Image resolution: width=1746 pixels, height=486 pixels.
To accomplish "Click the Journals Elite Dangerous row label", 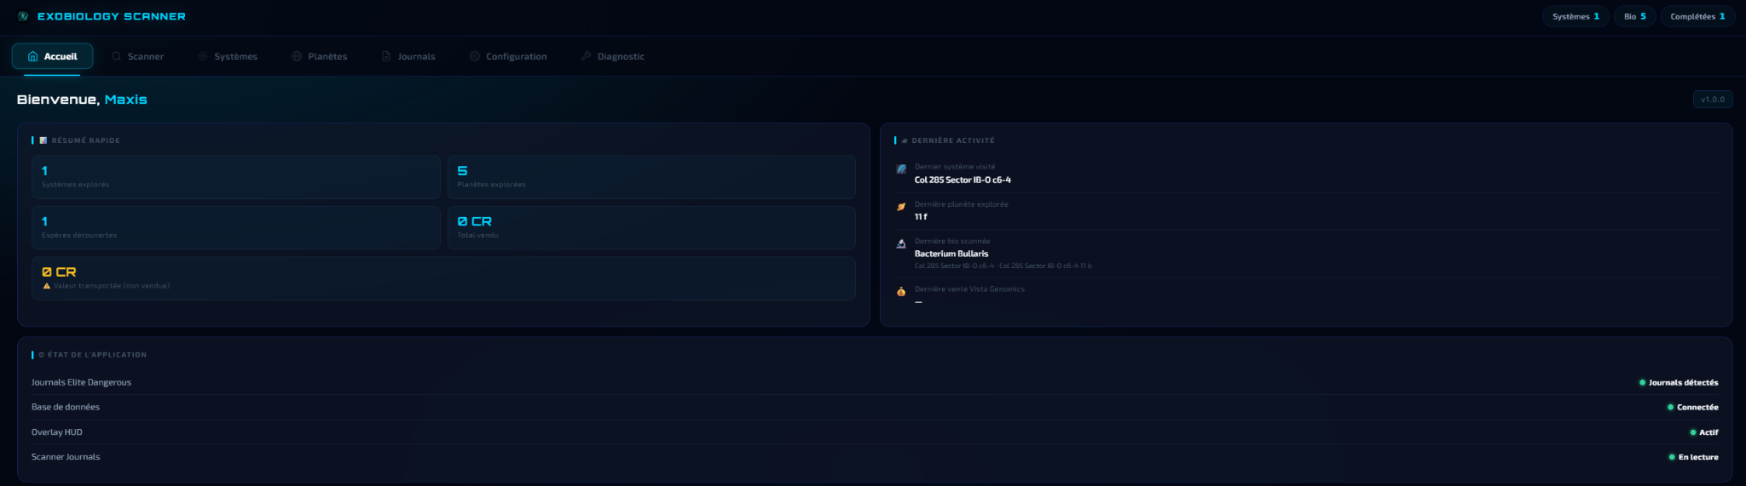I will (81, 382).
